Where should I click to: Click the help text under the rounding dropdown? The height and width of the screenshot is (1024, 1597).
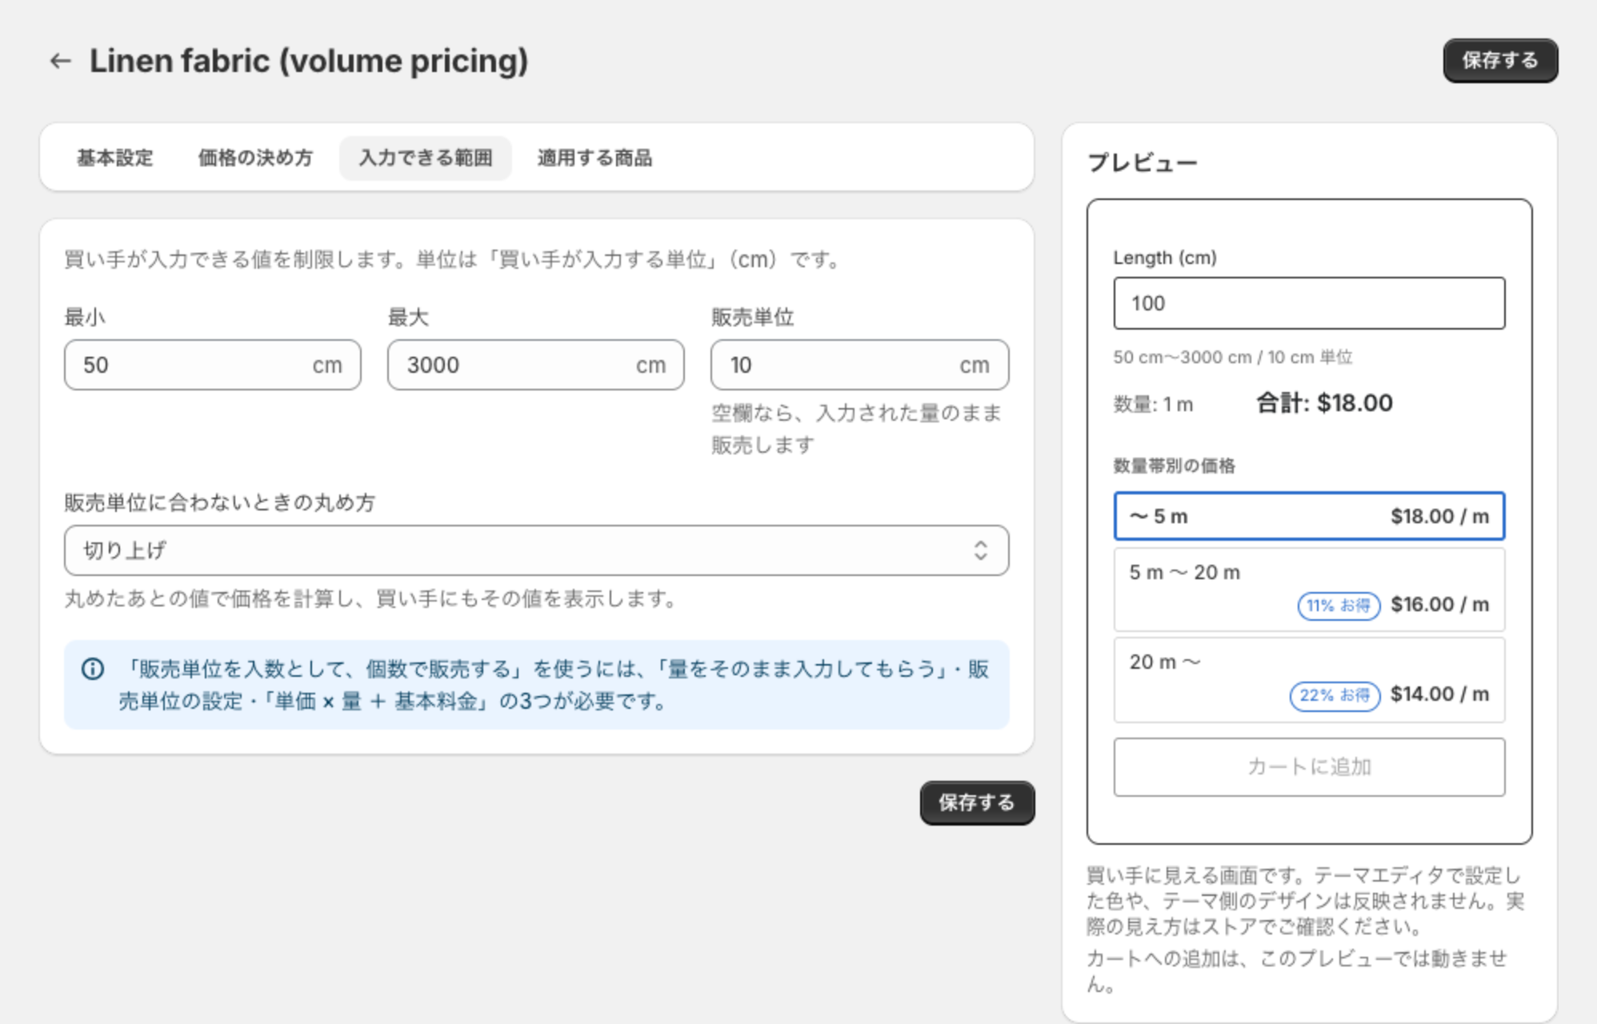372,598
